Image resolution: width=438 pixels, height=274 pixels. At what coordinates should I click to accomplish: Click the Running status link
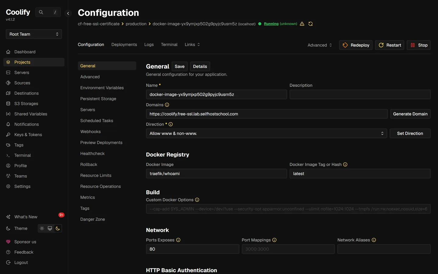click(x=271, y=24)
